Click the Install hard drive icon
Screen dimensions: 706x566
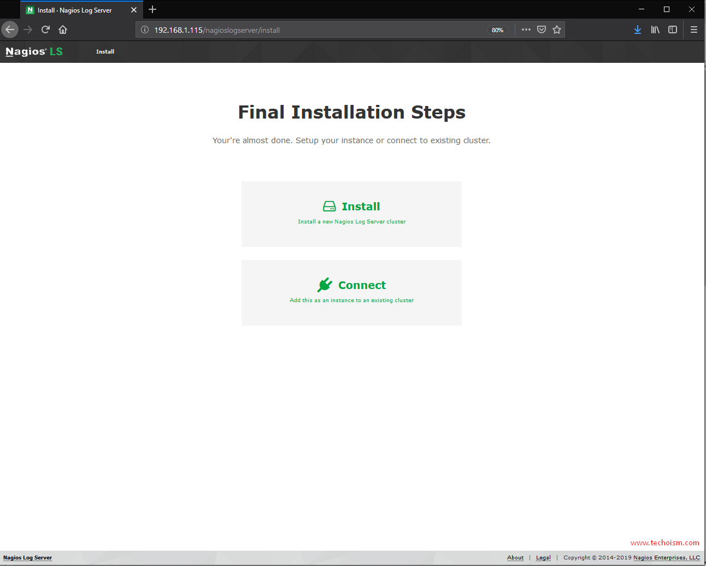point(330,207)
